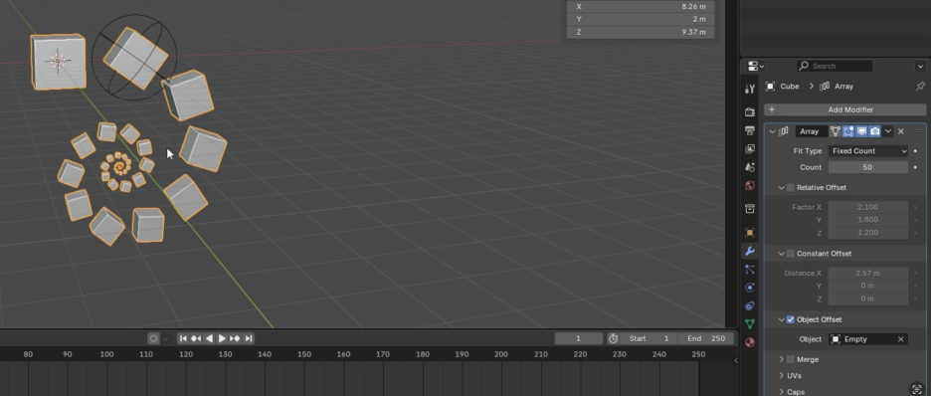Jump to the last frame
Viewport: 931px width, 396px height.
(x=249, y=338)
